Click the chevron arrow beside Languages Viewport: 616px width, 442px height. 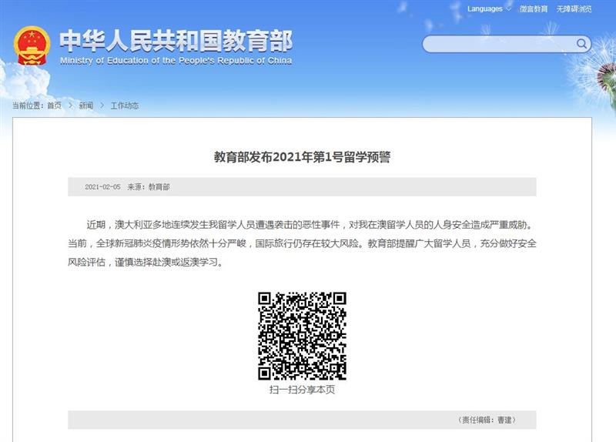[x=509, y=9]
